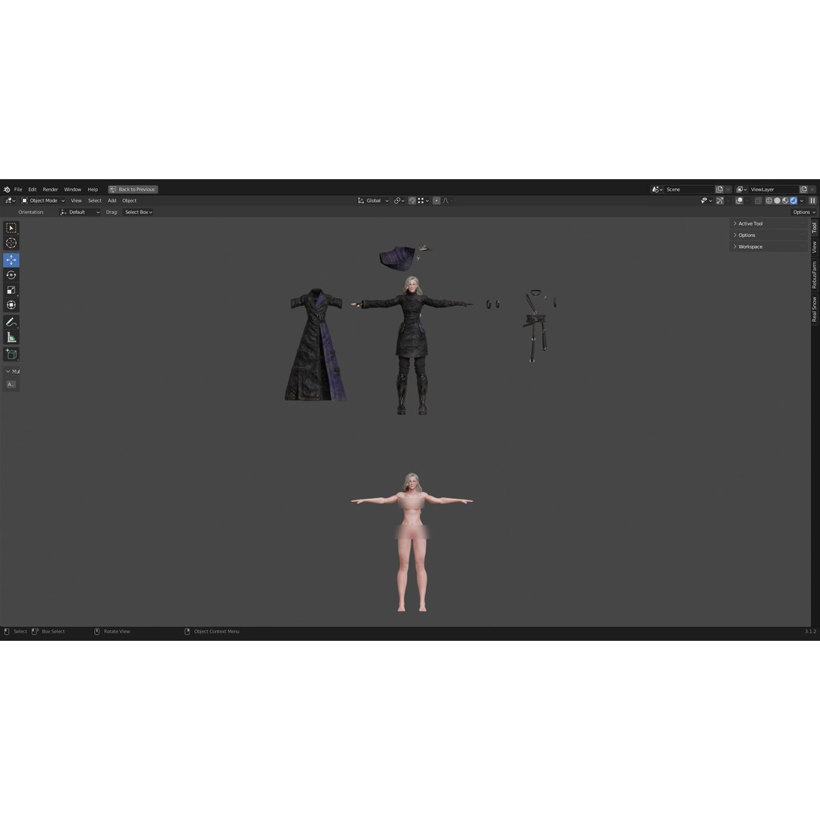Open the viewport Select menu
Viewport: 820px width, 820px height.
(95, 200)
